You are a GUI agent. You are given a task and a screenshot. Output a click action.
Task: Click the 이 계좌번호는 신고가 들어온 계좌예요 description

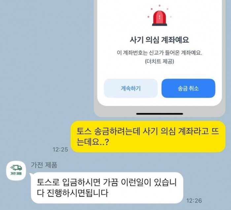159,53
